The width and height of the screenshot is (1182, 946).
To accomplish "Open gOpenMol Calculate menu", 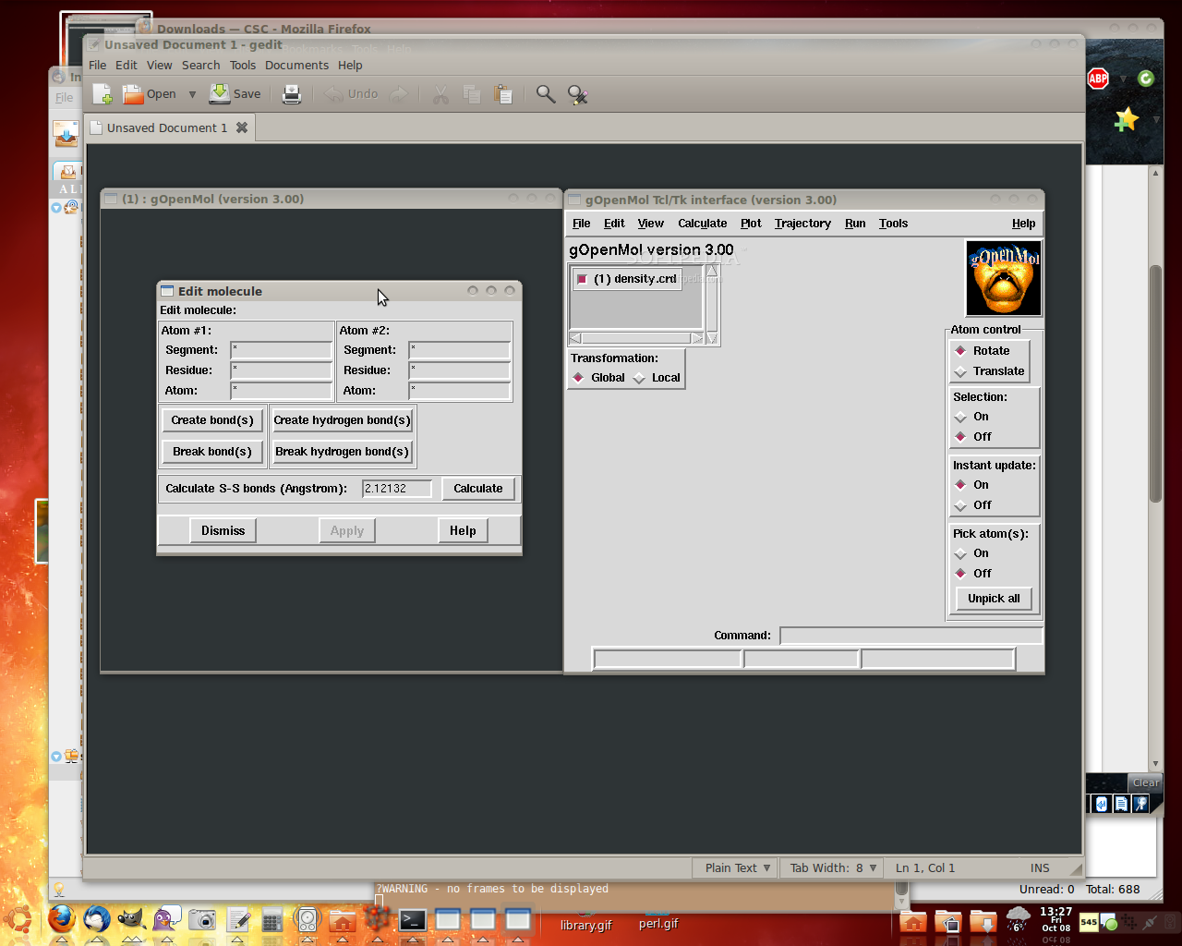I will 702,224.
